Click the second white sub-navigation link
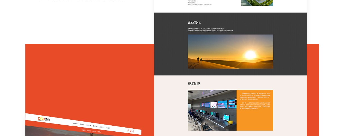 [x=89, y=131]
